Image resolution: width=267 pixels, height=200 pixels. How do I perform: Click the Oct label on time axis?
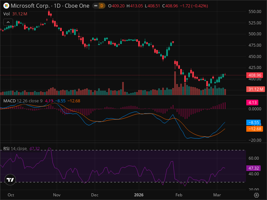11,195
